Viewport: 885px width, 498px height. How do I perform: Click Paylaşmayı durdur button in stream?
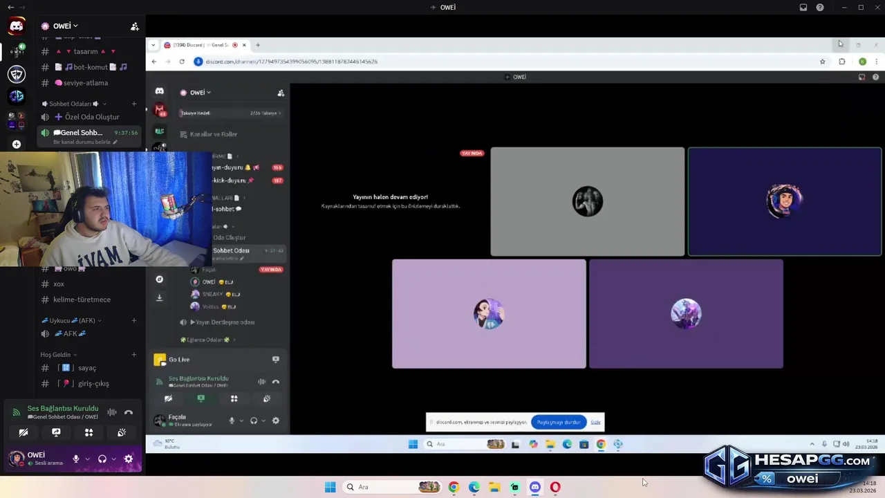pyautogui.click(x=559, y=422)
